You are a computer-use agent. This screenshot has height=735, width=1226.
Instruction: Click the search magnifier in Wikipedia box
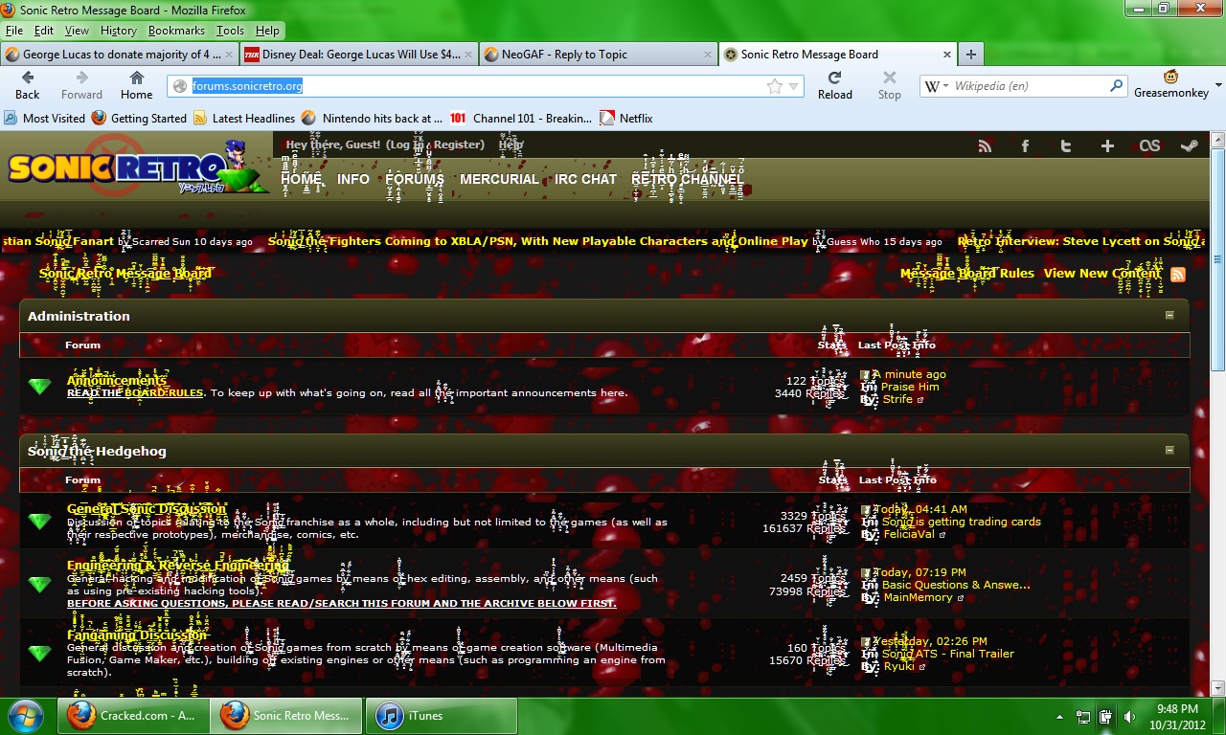click(1116, 85)
